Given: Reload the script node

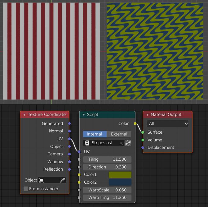Looking at the screenshot, I should 128,143.
